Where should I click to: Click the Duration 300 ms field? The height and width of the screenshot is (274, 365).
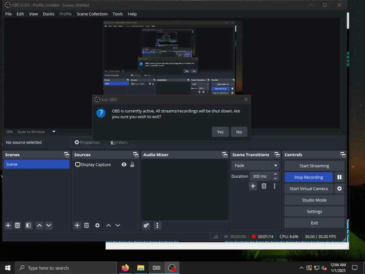(260, 176)
